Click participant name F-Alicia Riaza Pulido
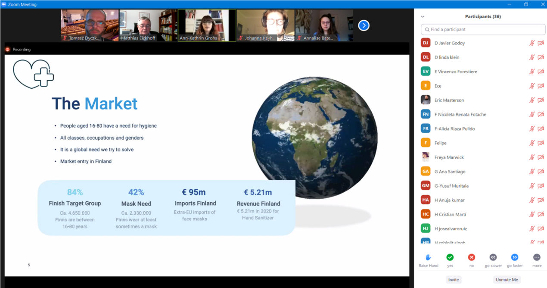547x288 pixels. click(x=455, y=128)
